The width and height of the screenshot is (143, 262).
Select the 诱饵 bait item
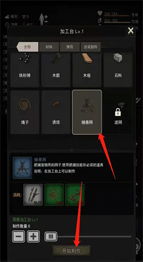click(x=56, y=112)
